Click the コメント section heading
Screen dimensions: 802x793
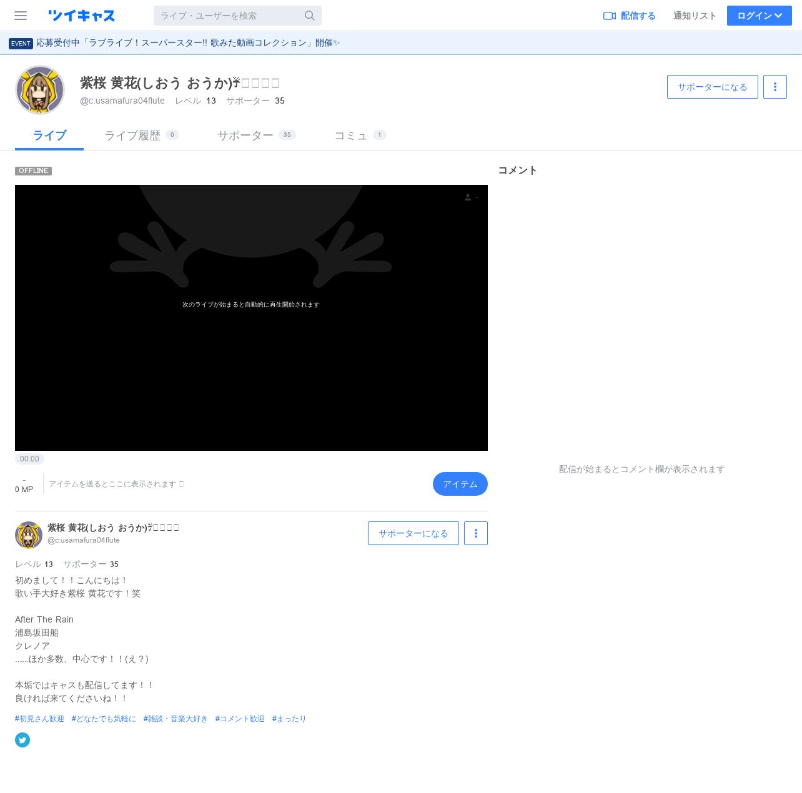pyautogui.click(x=517, y=170)
